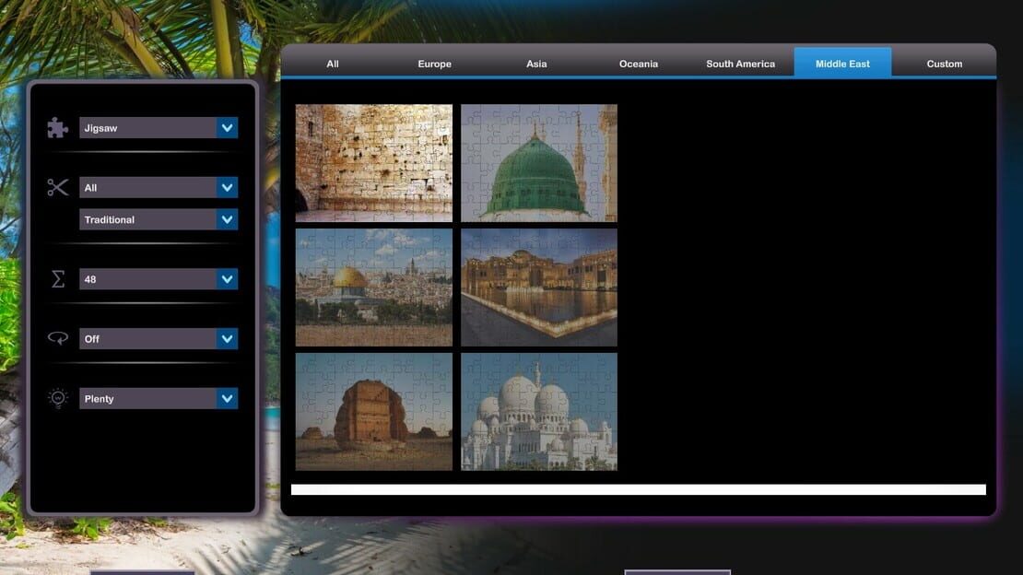The height and width of the screenshot is (575, 1023).
Task: Click the rotation arrow icon
Action: [57, 338]
